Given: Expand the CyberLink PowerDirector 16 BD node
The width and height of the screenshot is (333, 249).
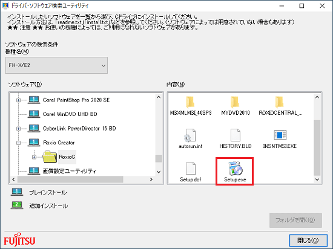Looking at the screenshot, I should pyautogui.click(x=19, y=128).
